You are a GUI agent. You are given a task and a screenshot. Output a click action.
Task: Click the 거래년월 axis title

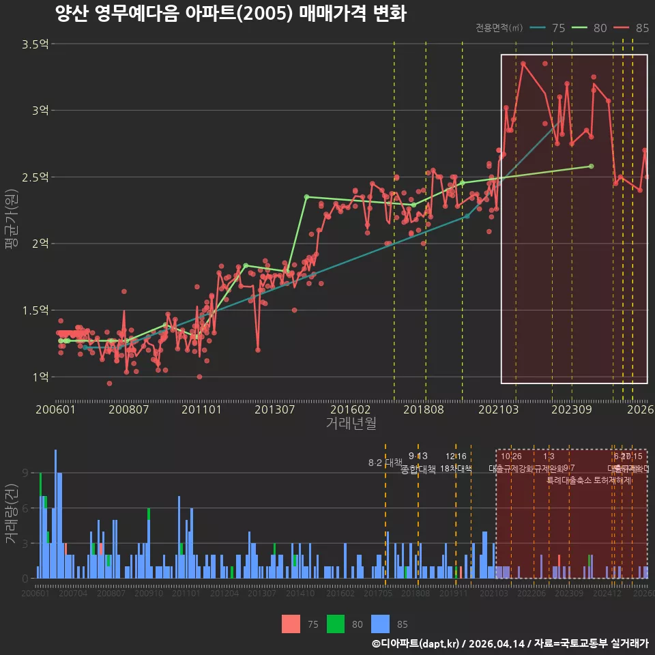point(351,423)
